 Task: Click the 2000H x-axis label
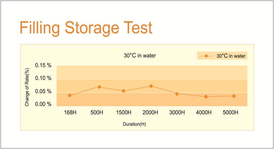click(149, 112)
